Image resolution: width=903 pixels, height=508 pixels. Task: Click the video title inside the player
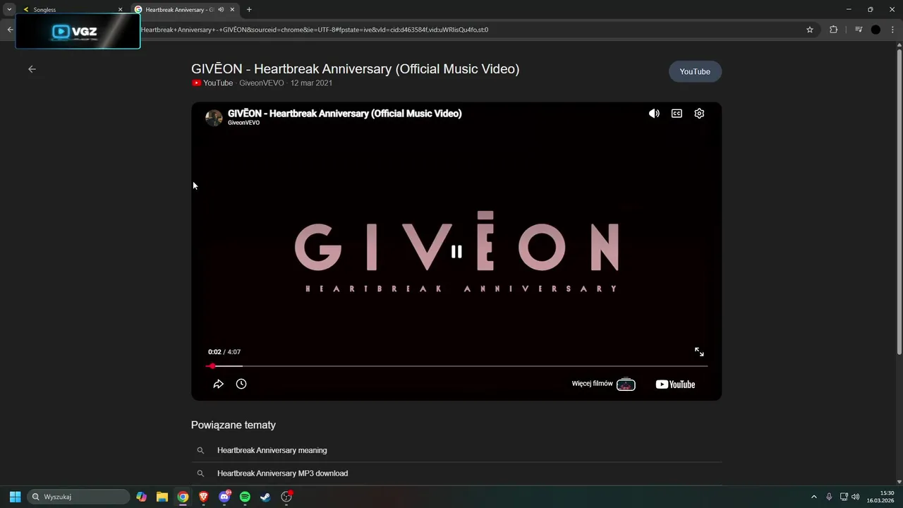(x=344, y=114)
